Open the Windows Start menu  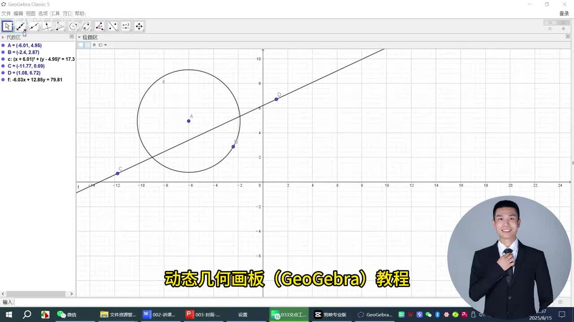click(x=9, y=314)
